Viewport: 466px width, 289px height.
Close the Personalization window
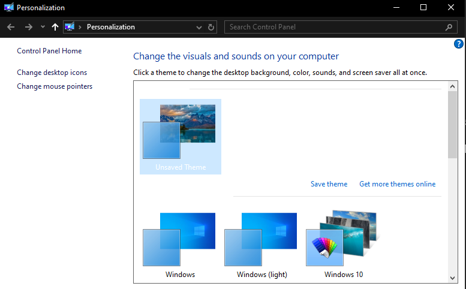coord(451,7)
